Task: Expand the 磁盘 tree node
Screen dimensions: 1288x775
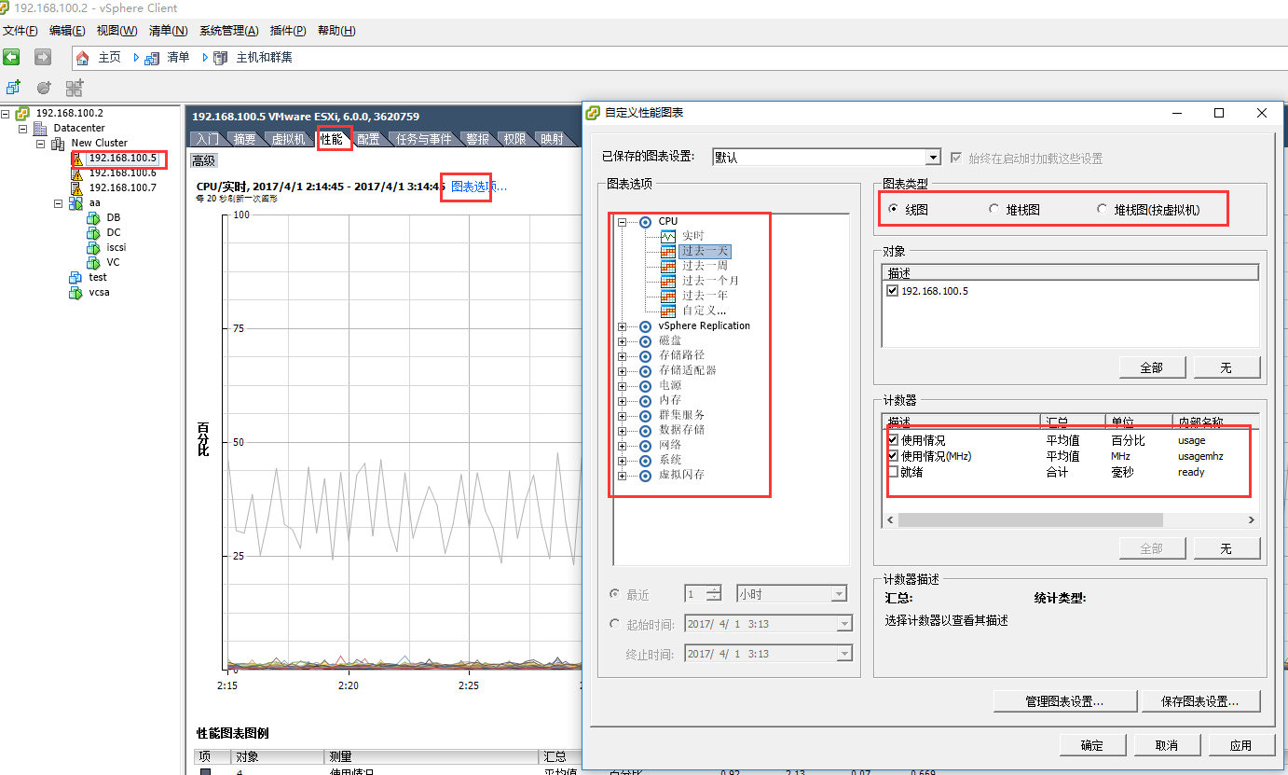Action: (622, 341)
